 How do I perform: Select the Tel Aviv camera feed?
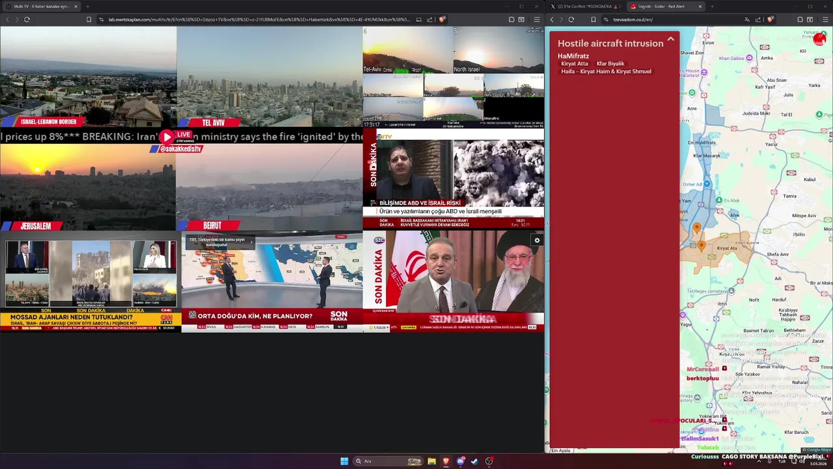[269, 76]
